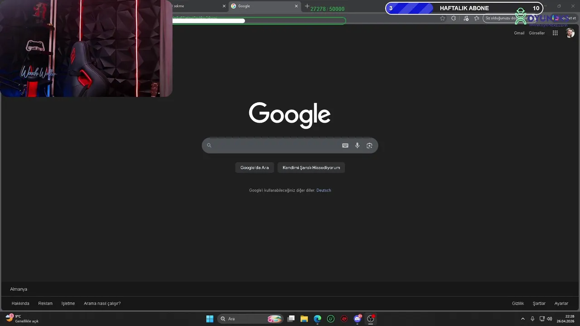
Task: Open browser extensions puzzle icon
Action: (454, 18)
